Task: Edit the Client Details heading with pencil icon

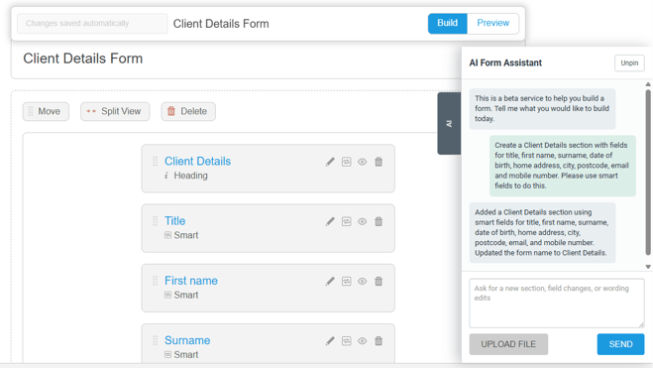Action: 330,162
